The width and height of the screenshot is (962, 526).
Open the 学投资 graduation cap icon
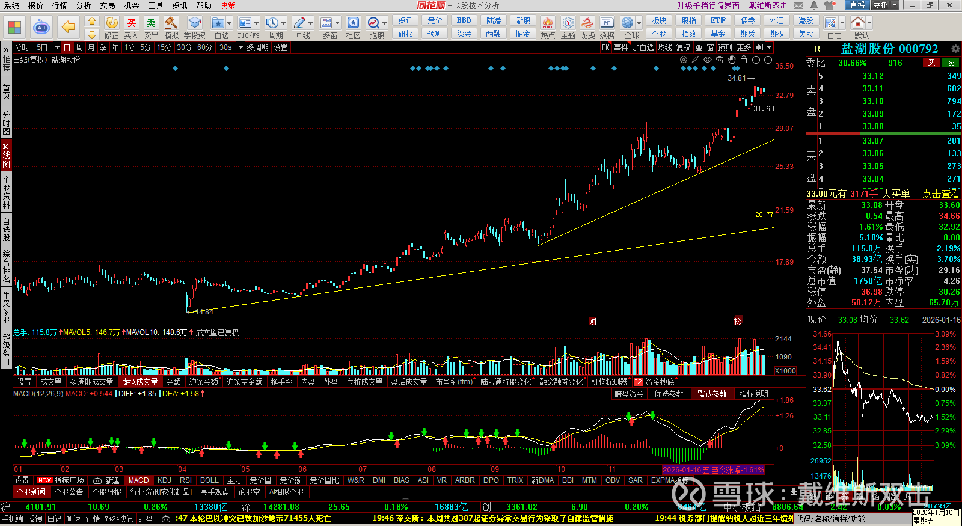[x=194, y=23]
